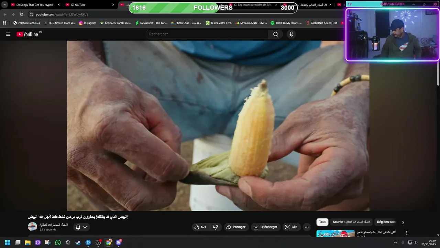Open WhatsApp from the taskbar
The height and width of the screenshot is (248, 440).
(58, 242)
